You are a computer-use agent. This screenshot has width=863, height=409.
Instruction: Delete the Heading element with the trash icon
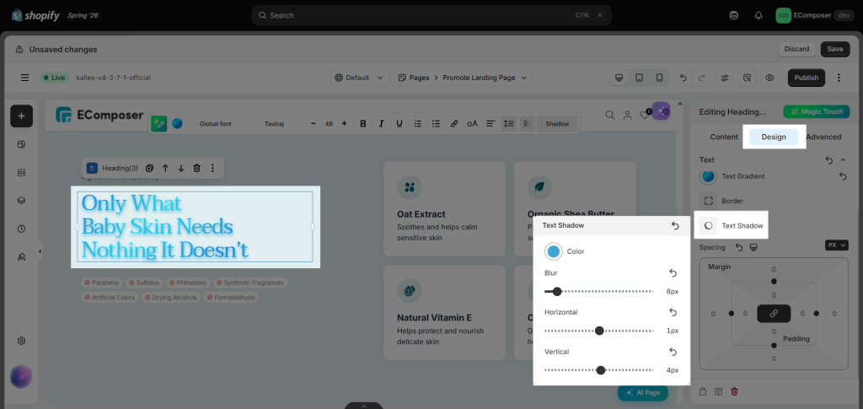[x=196, y=168]
